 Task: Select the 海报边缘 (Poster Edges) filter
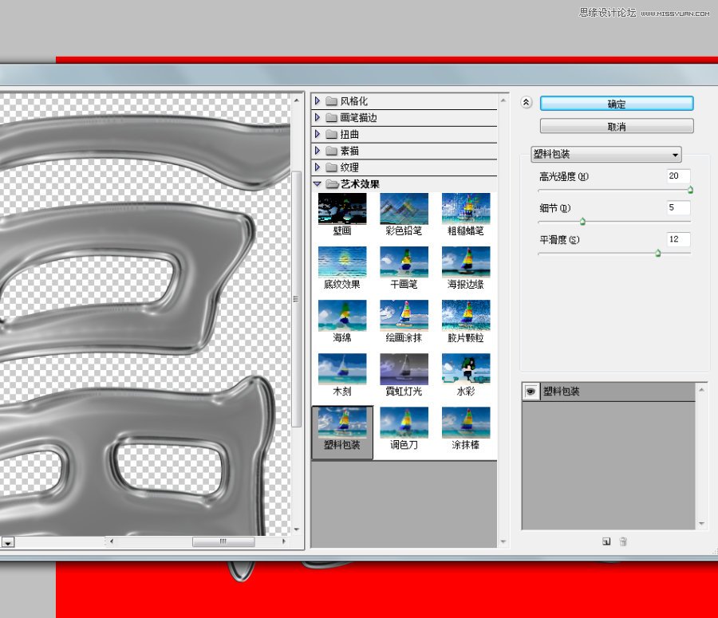click(466, 262)
